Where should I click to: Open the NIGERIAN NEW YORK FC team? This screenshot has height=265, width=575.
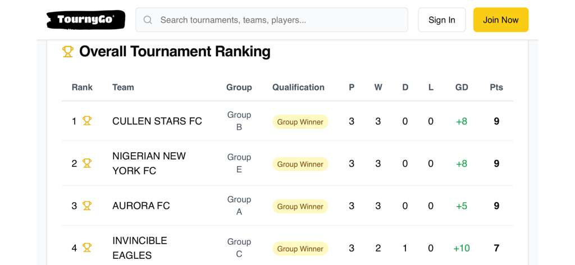coord(149,163)
